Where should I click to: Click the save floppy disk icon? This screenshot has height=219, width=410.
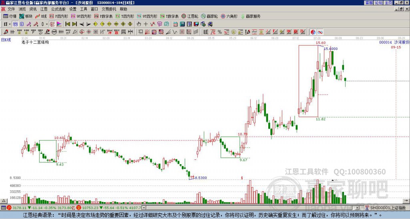click(x=196, y=24)
